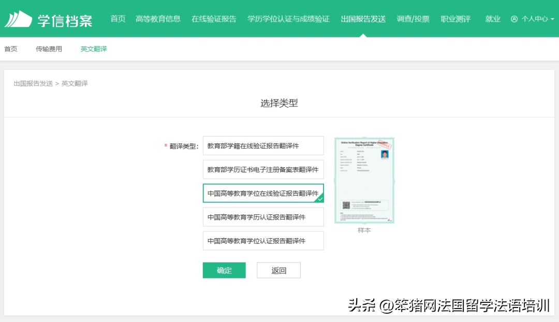The height and width of the screenshot is (322, 559).
Task: Click 首页 in the sub-navigation bar
Action: 11,49
